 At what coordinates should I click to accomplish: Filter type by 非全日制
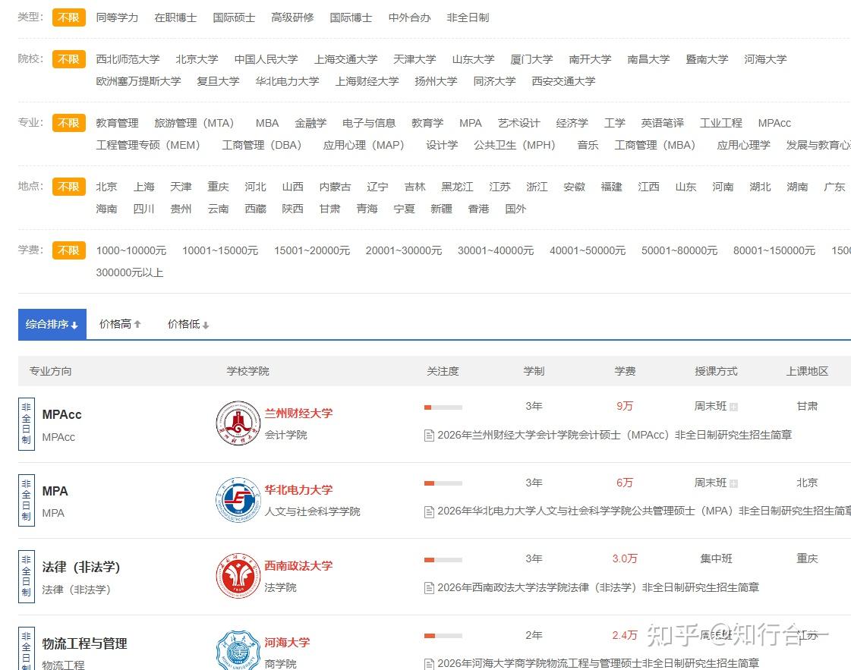468,18
